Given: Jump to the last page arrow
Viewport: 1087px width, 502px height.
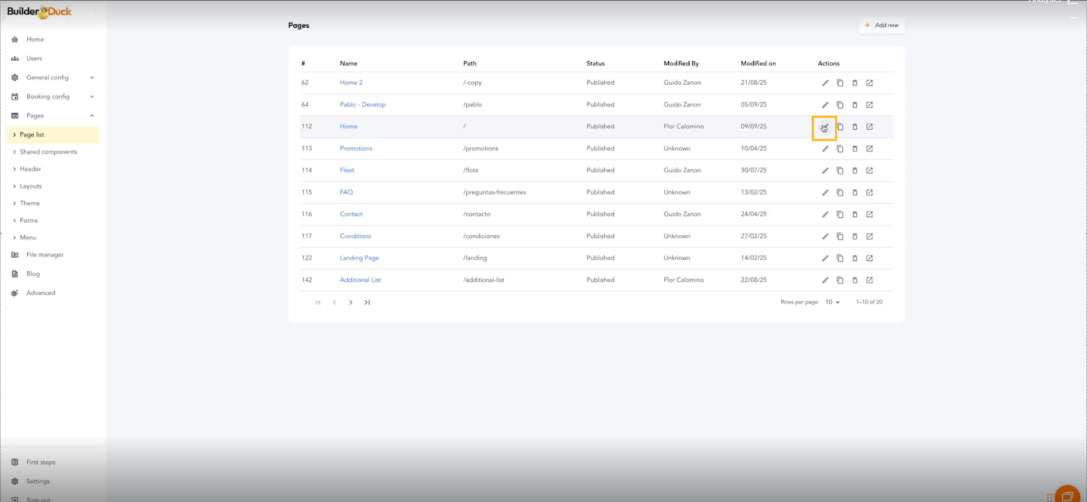Looking at the screenshot, I should [x=367, y=303].
